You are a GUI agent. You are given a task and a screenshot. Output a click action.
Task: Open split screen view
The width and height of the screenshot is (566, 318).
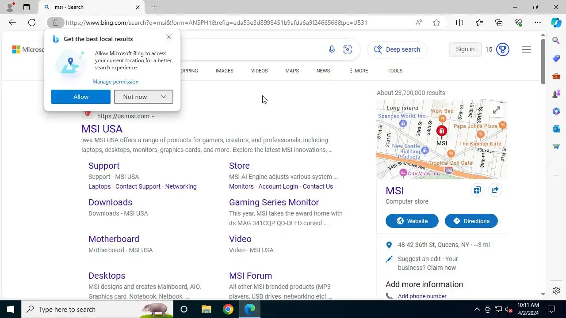click(459, 23)
